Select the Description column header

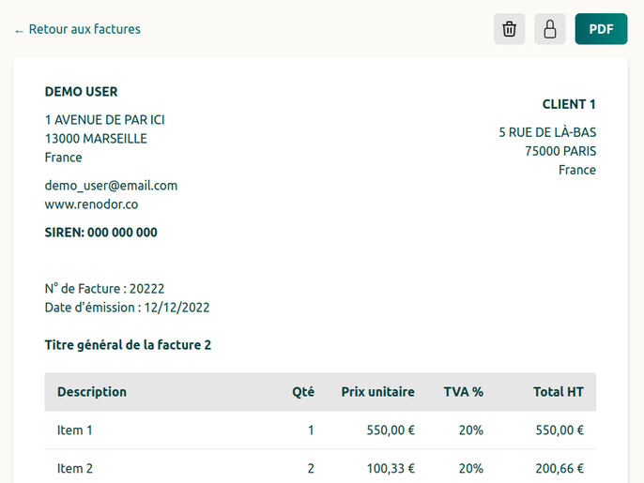click(92, 392)
